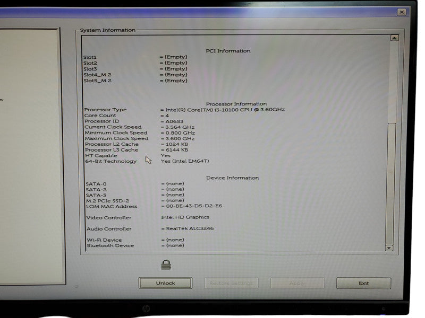Select the Slot3 row label
The width and height of the screenshot is (425, 318).
pos(90,69)
